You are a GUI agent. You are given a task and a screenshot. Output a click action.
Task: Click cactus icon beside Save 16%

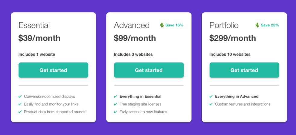[162, 25]
